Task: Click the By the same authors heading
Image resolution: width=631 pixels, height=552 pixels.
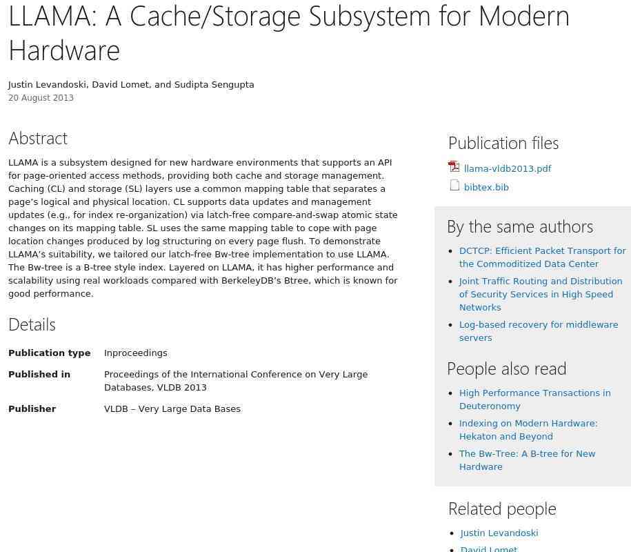Action: coord(519,226)
